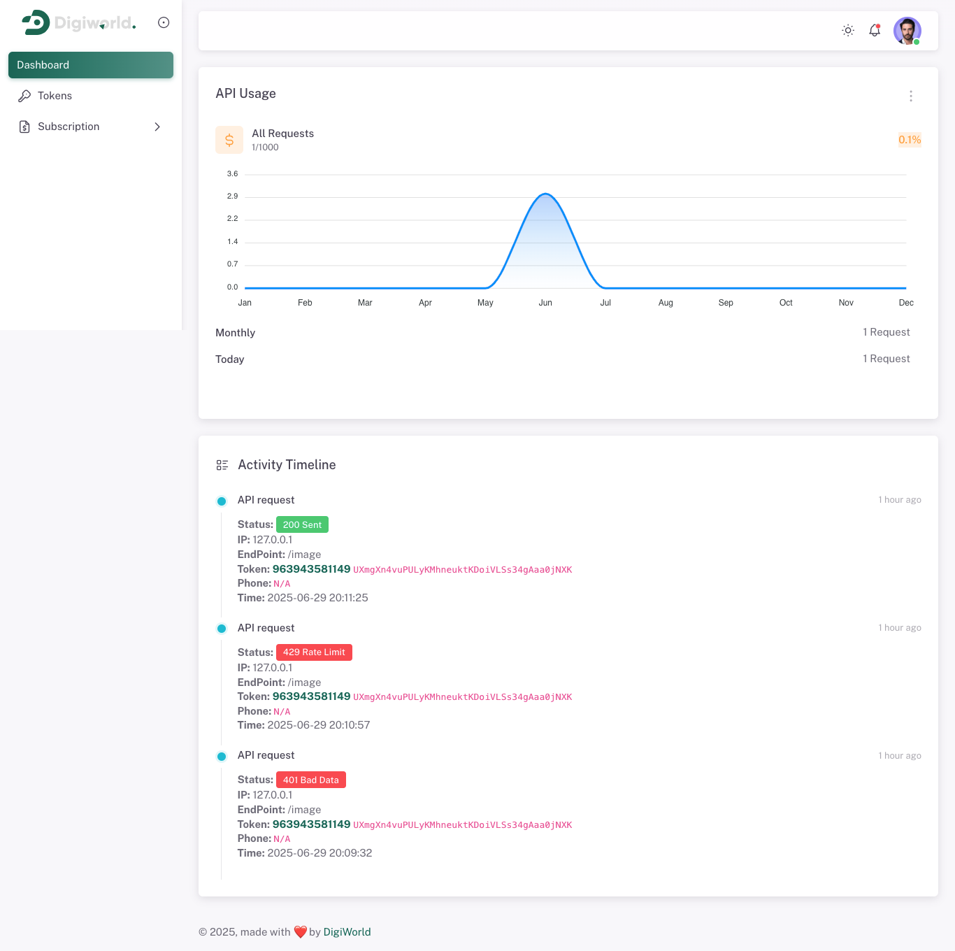Open the API Usage options with the kebab menu
Screen dimensions: 955x951
pyautogui.click(x=911, y=96)
